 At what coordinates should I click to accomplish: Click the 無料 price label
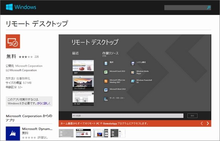point(11,56)
